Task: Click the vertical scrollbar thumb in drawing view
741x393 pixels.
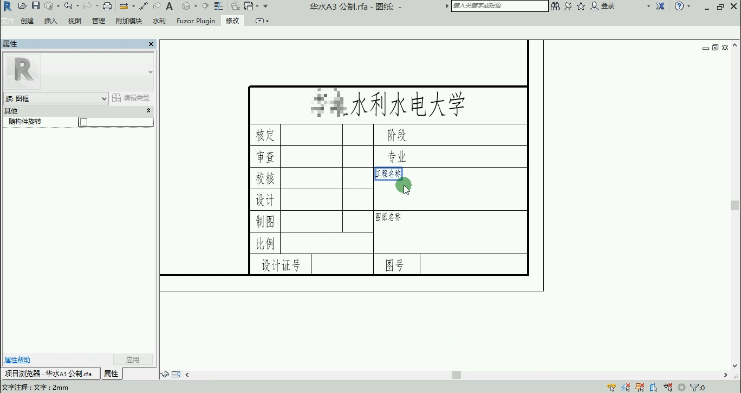Action: click(734, 205)
